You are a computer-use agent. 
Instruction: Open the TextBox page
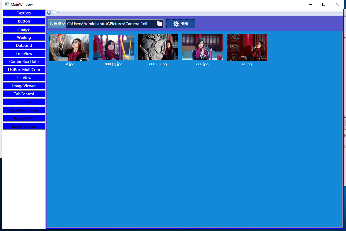point(24,13)
